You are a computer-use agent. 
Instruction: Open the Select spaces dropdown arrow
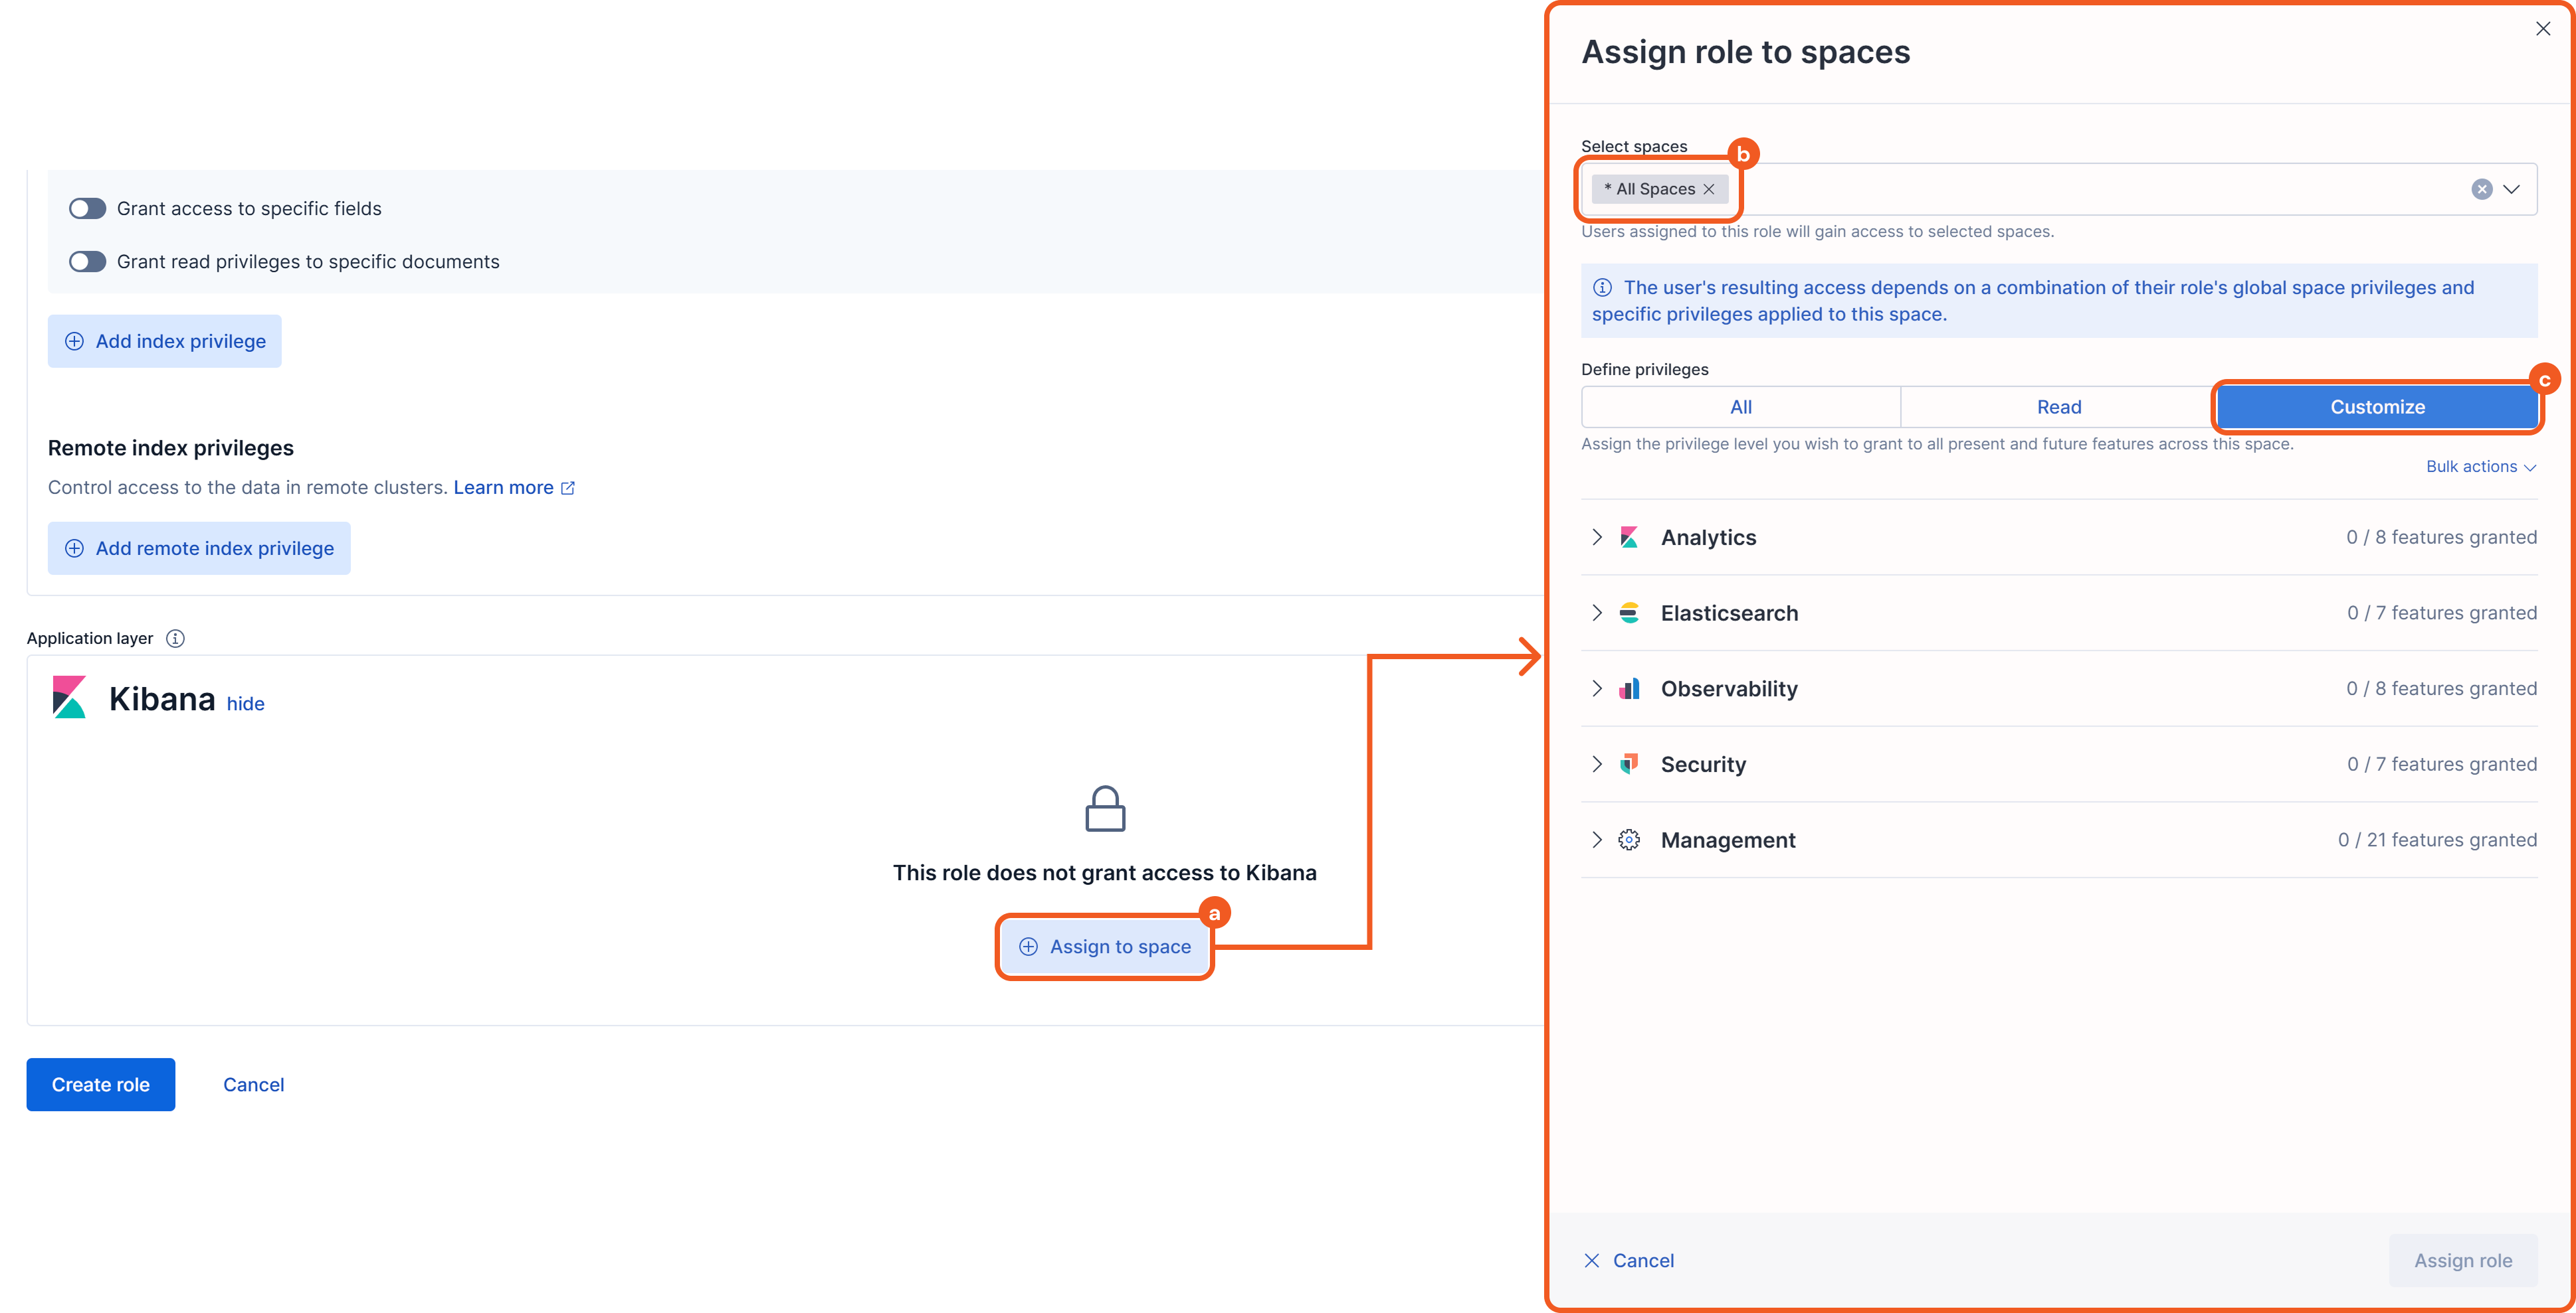(x=2511, y=189)
